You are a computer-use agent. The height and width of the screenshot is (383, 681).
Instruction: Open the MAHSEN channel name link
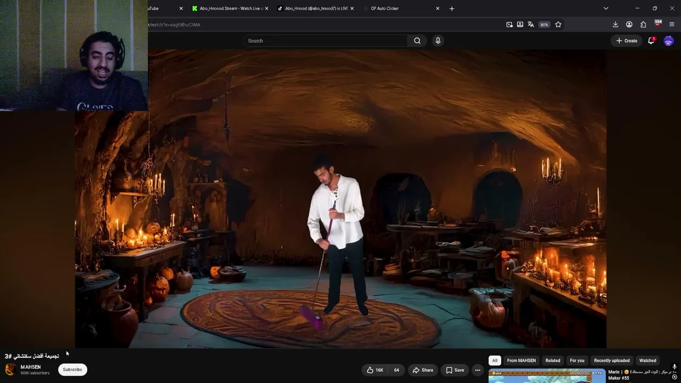click(31, 367)
